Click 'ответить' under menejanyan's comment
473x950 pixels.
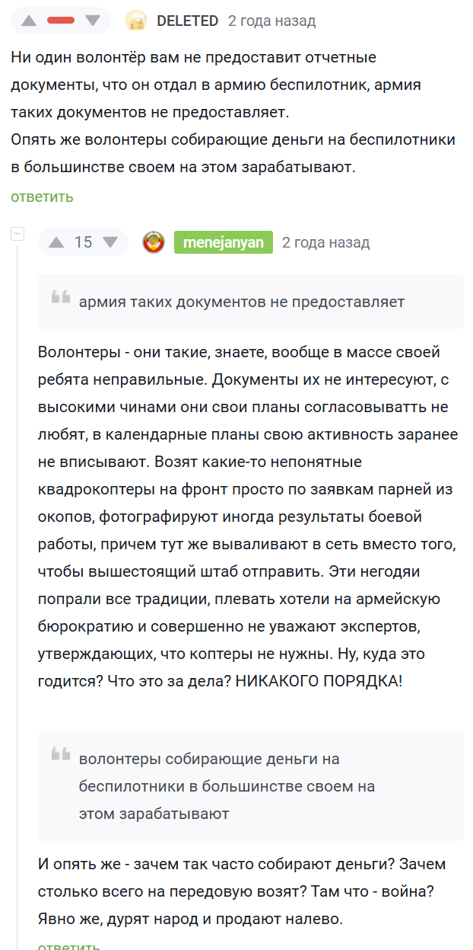pyautogui.click(x=69, y=945)
